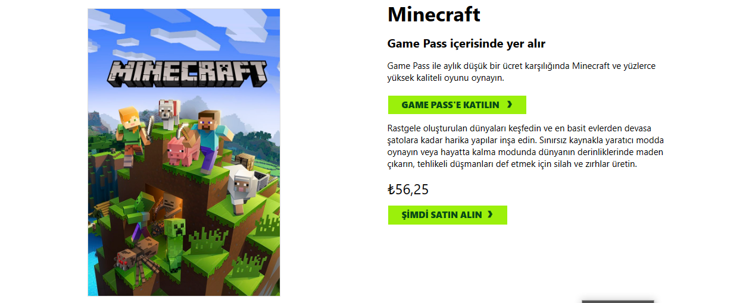Click the Minecraft page title heading
This screenshot has width=746, height=303.
point(433,14)
